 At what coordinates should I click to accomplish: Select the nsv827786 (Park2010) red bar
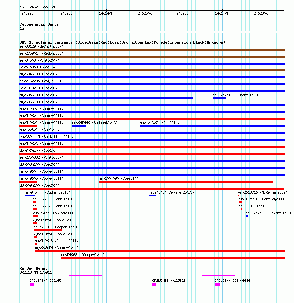tap(34, 203)
